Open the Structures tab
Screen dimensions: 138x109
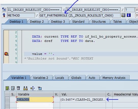[99, 22]
